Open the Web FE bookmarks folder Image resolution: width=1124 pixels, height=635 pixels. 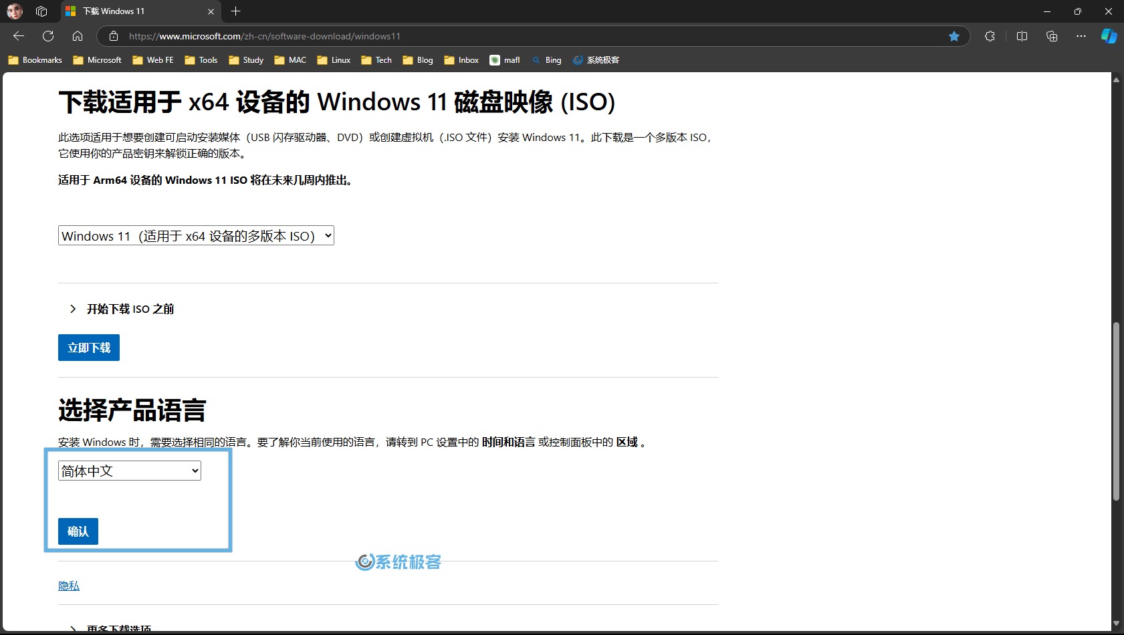click(x=153, y=60)
